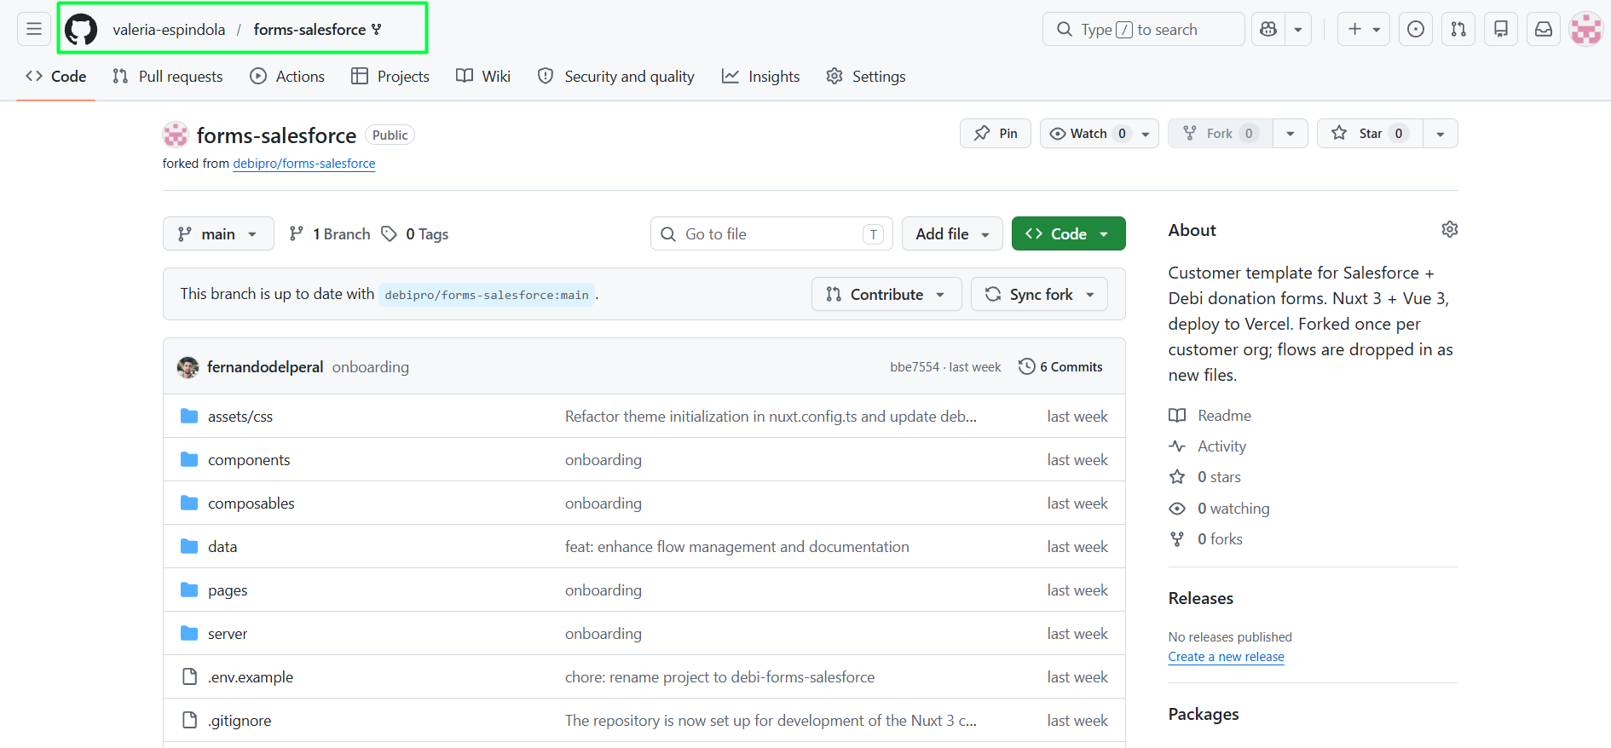Open the composables folder icon

(x=189, y=503)
